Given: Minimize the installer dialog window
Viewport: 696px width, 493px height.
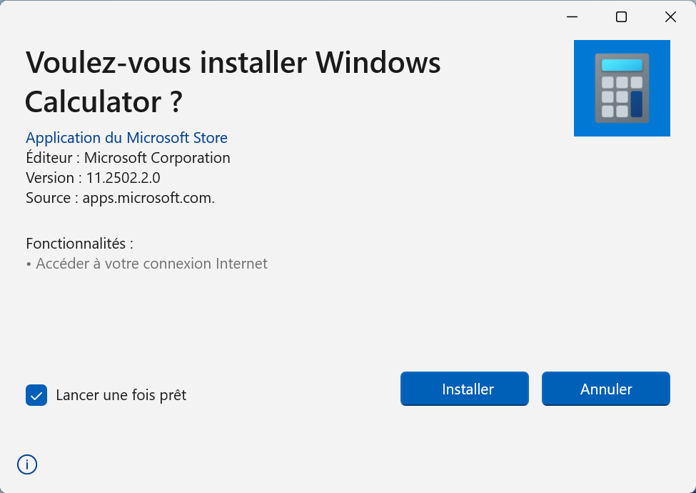Looking at the screenshot, I should pos(572,17).
